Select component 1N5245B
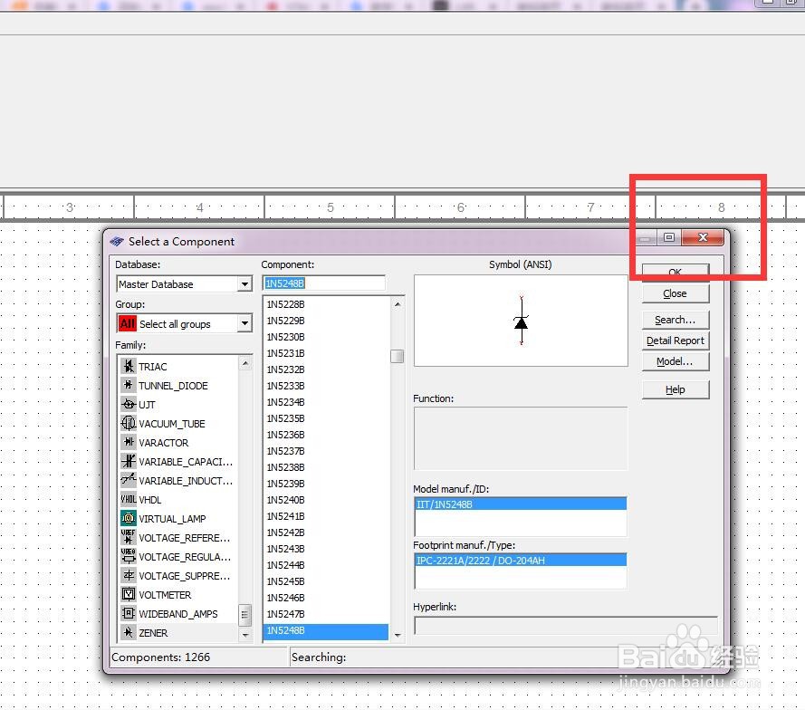Image resolution: width=805 pixels, height=710 pixels. (x=285, y=581)
